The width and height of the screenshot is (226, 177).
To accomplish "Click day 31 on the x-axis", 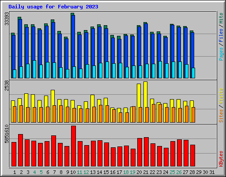I will click(x=212, y=172).
